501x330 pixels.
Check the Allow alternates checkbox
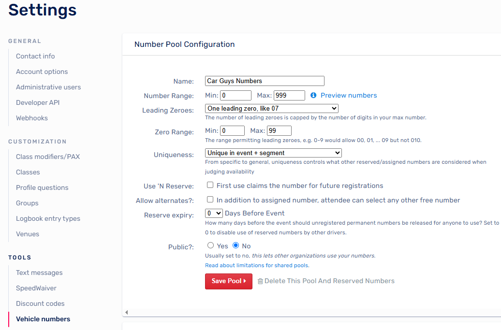click(x=210, y=200)
